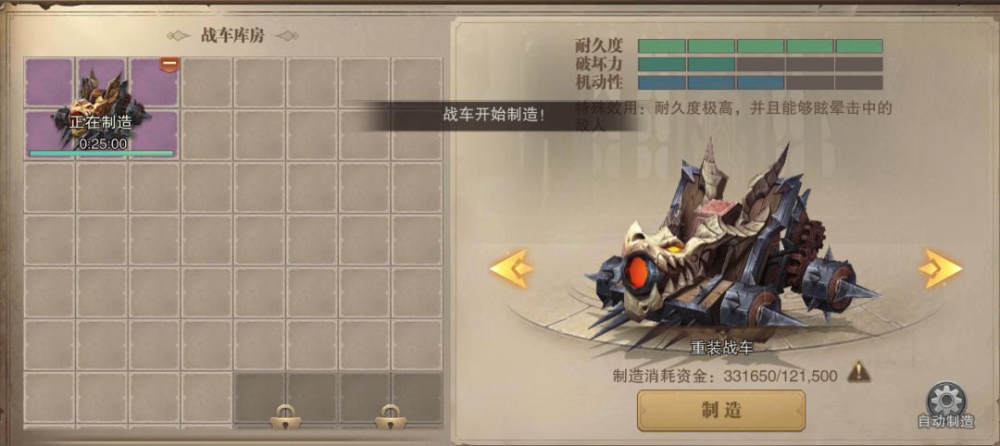Tap the right padlock on the locked garage slots
Viewport: 1000px width, 446px height.
click(x=390, y=416)
